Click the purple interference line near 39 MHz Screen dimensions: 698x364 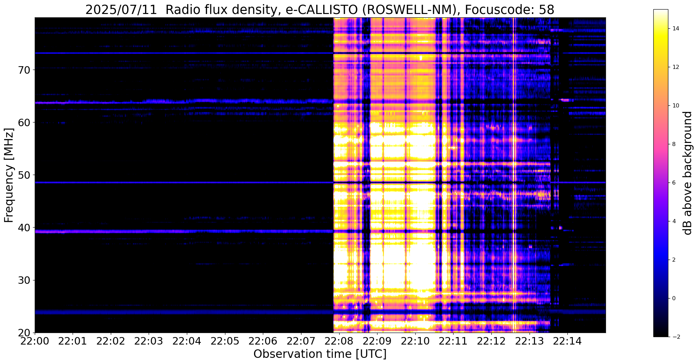[184, 231]
